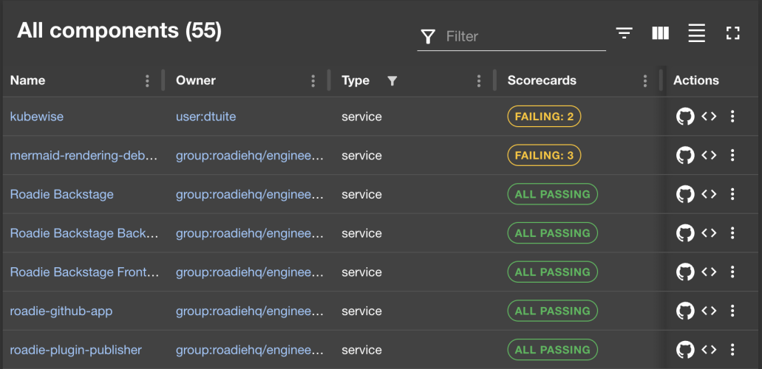The width and height of the screenshot is (762, 369).
Task: Click column resize handle after Owner header
Action: 329,80
